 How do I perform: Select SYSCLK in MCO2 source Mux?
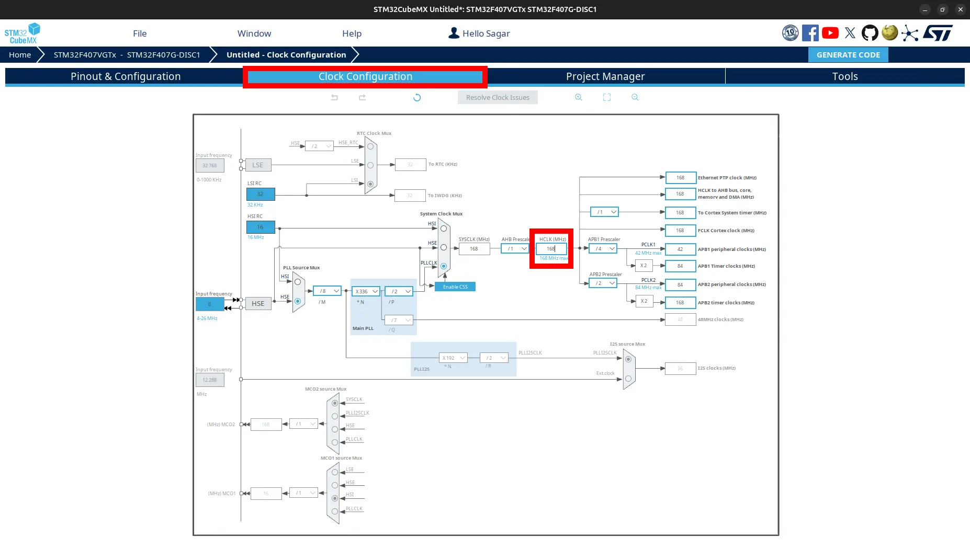[335, 403]
